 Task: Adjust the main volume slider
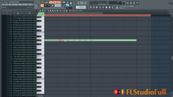coord(36,5)
